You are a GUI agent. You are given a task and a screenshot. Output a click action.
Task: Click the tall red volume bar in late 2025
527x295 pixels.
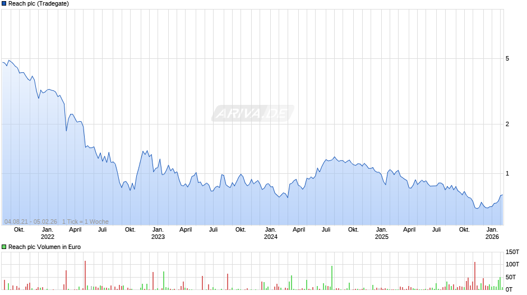tap(475, 276)
